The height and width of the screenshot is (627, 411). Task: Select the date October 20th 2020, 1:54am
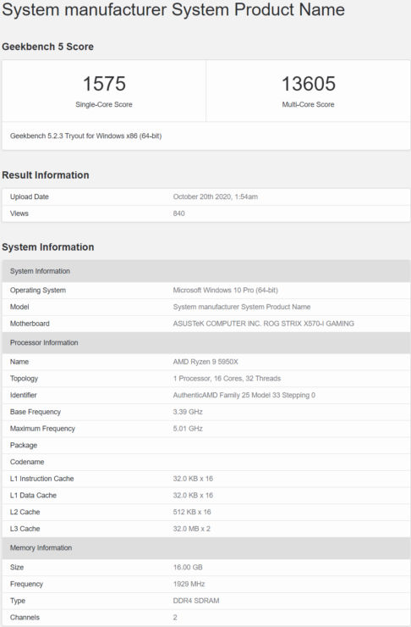point(216,197)
